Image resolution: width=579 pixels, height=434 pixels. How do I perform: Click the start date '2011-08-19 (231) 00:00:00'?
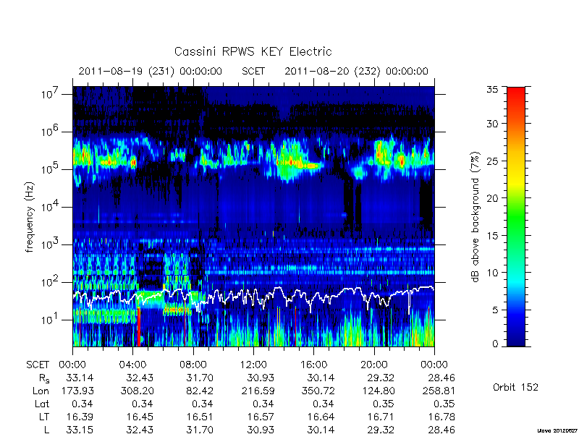[151, 71]
